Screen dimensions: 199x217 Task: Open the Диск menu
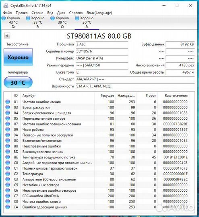(61, 13)
